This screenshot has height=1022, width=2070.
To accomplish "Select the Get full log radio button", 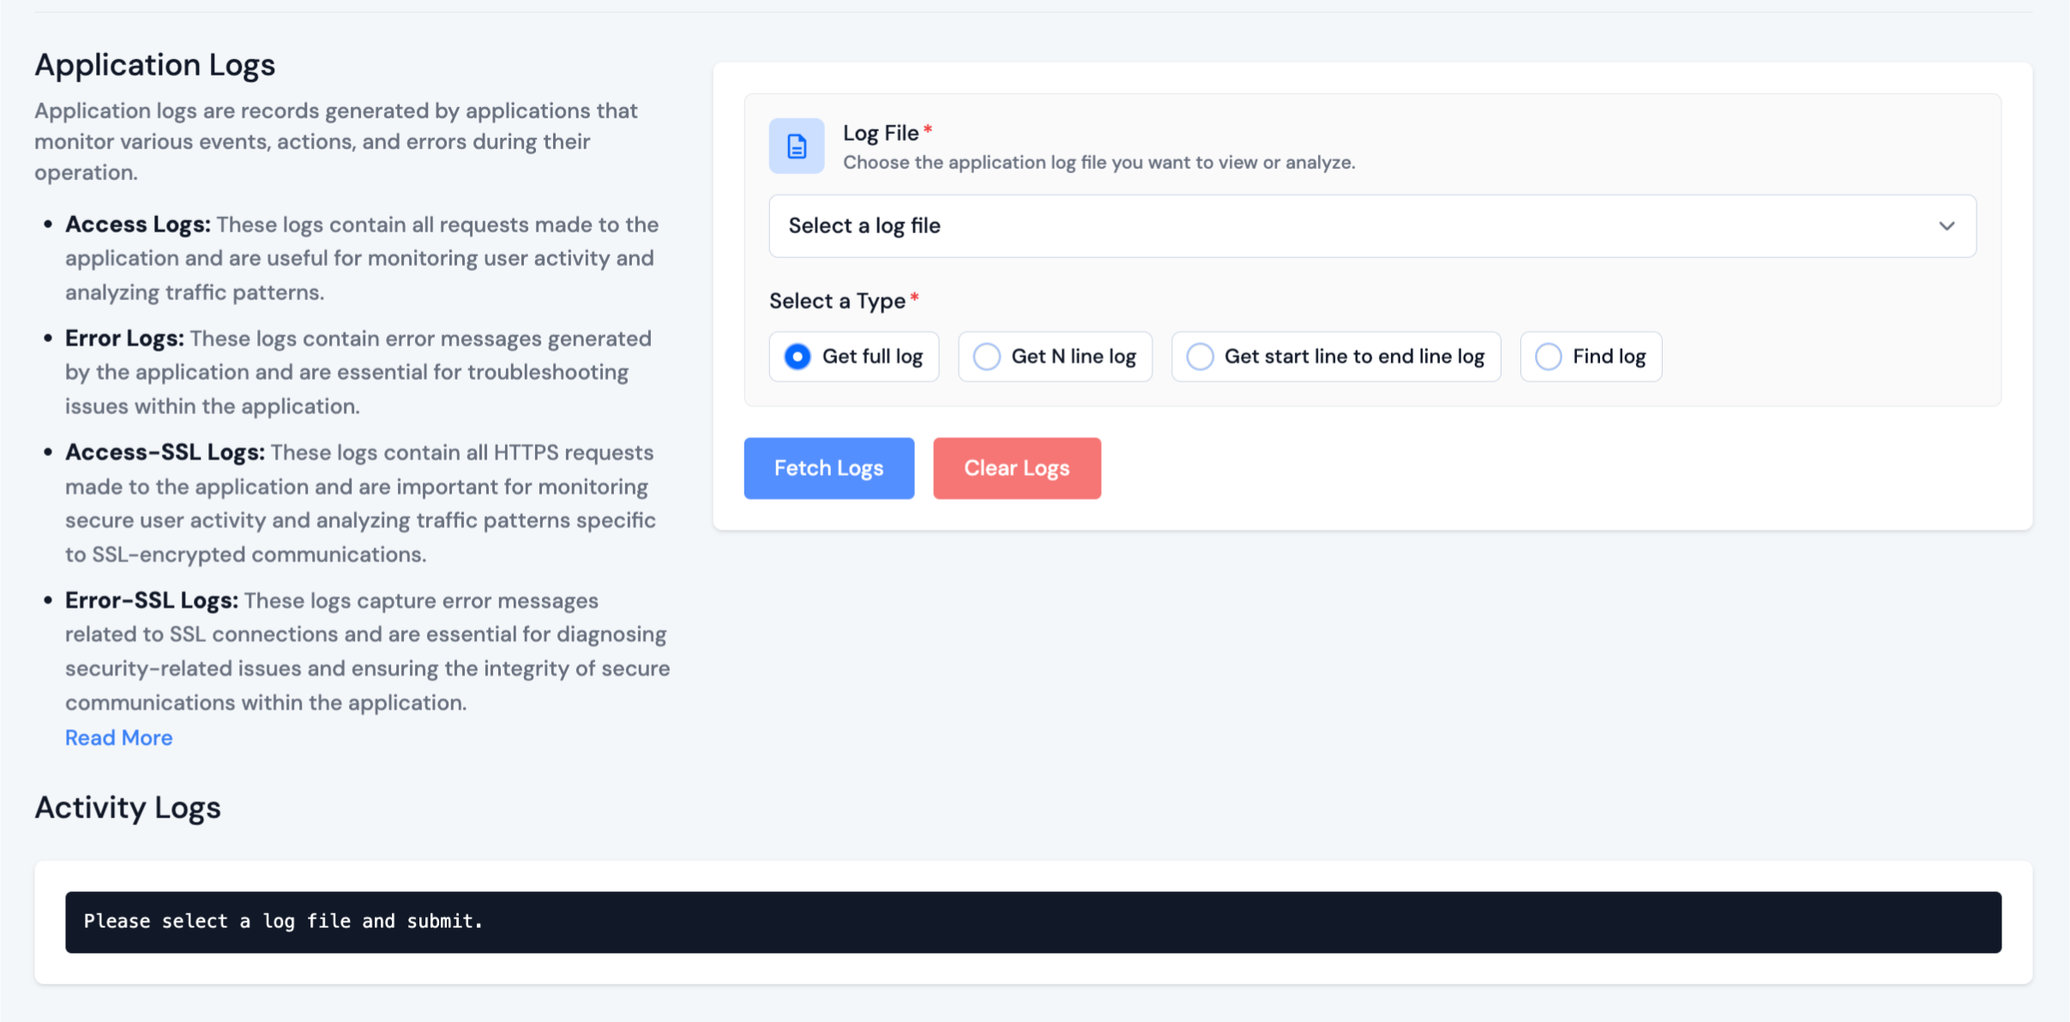I will click(x=797, y=357).
